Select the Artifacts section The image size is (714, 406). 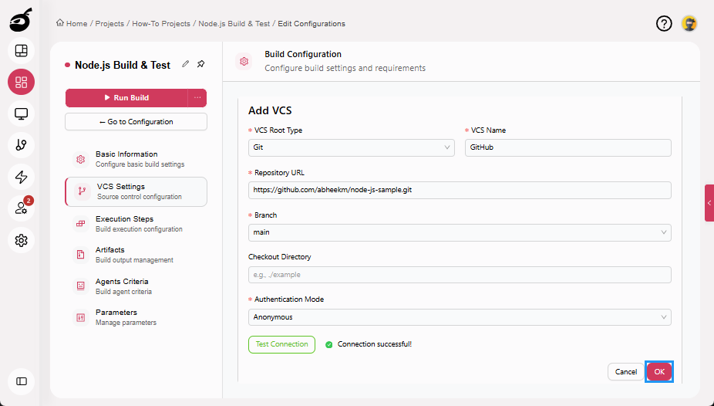coord(136,255)
